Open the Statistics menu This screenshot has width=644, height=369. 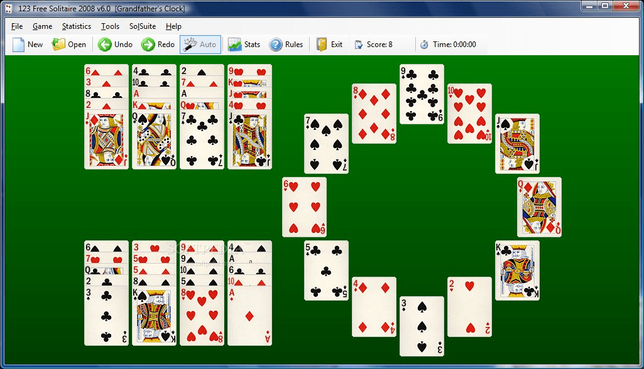tap(76, 26)
